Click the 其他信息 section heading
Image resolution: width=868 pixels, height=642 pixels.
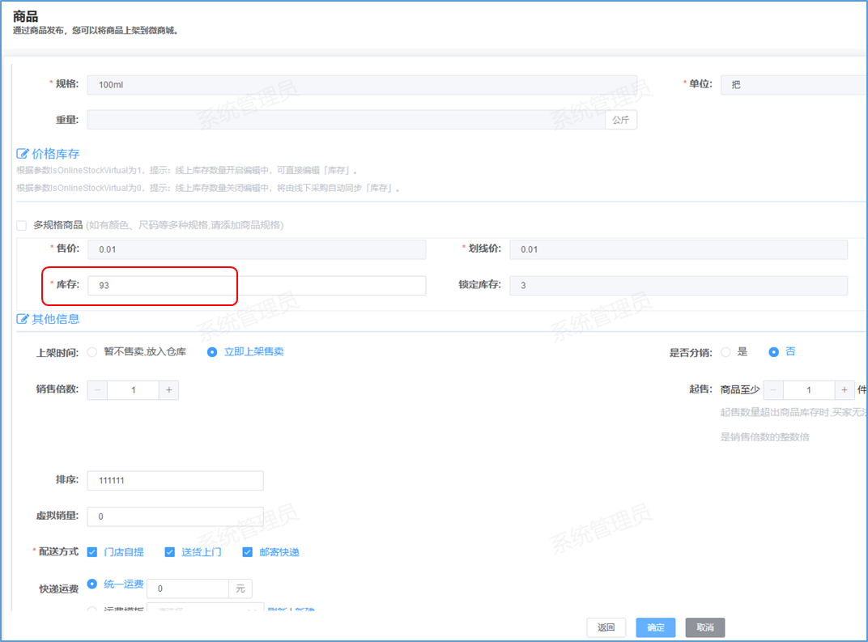(x=55, y=319)
